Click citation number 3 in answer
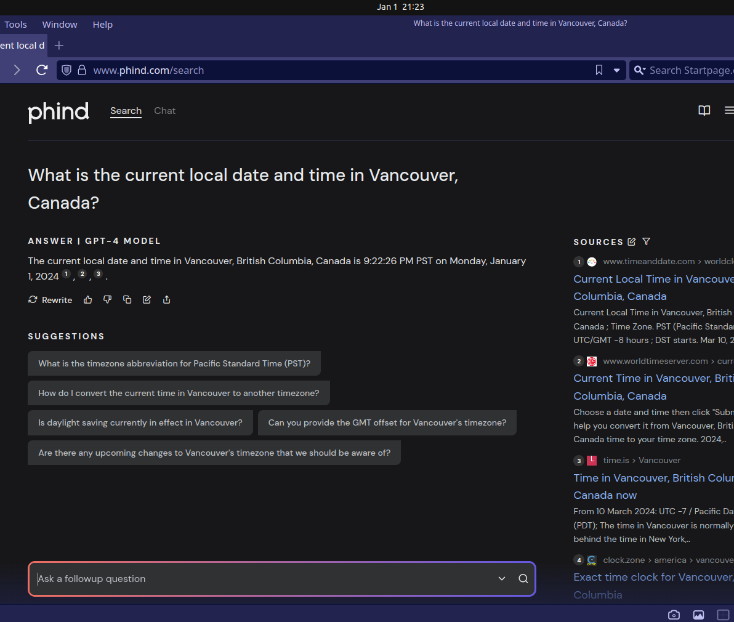Viewport: 734px width, 622px height. pyautogui.click(x=99, y=274)
